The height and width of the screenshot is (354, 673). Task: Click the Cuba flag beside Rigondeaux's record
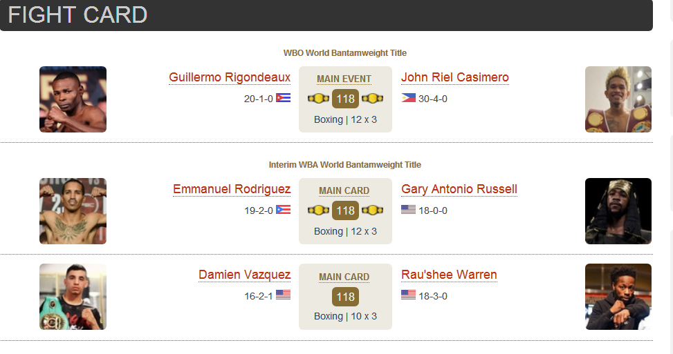pyautogui.click(x=283, y=97)
